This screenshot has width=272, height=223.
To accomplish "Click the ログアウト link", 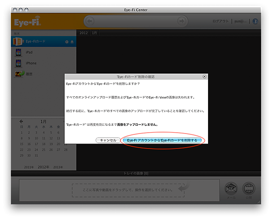I will tap(220, 21).
